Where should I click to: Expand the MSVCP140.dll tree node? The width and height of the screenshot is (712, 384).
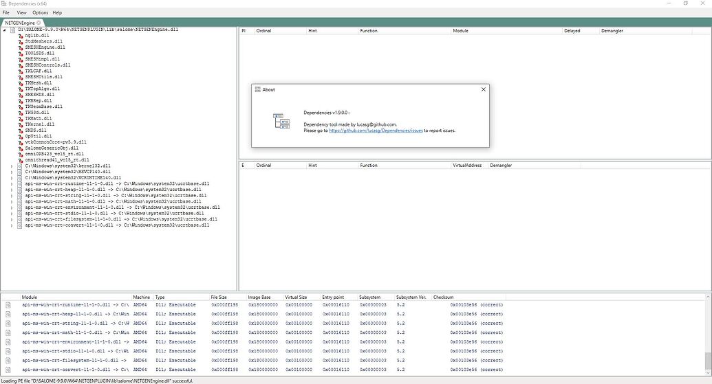tap(12, 172)
